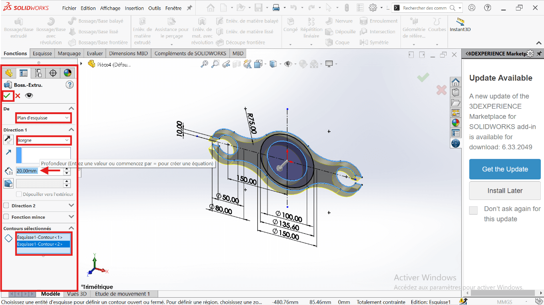Image resolution: width=544 pixels, height=305 pixels.
Task: Click the Install Later button
Action: 505,190
